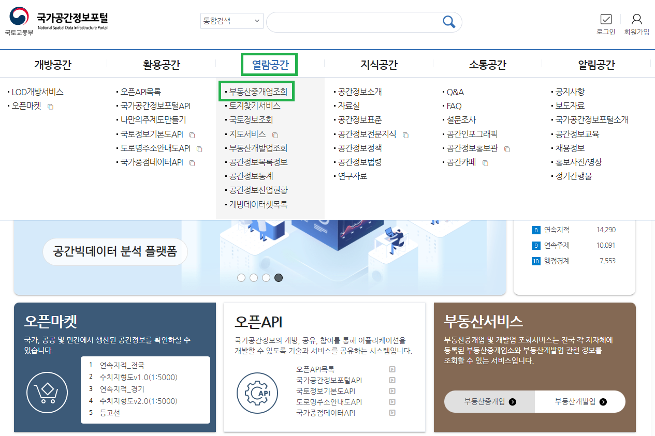This screenshot has width=655, height=436.
Task: Open the 알림공간 menu
Action: coord(595,64)
